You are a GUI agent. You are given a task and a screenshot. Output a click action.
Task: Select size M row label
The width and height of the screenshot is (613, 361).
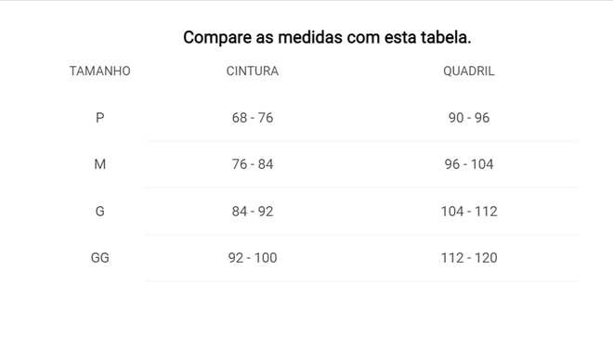99,164
